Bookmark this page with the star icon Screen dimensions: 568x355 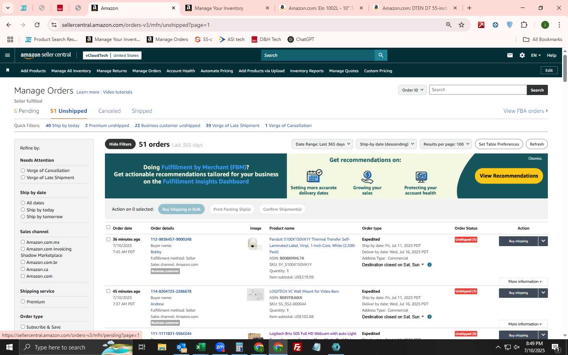click(461, 25)
